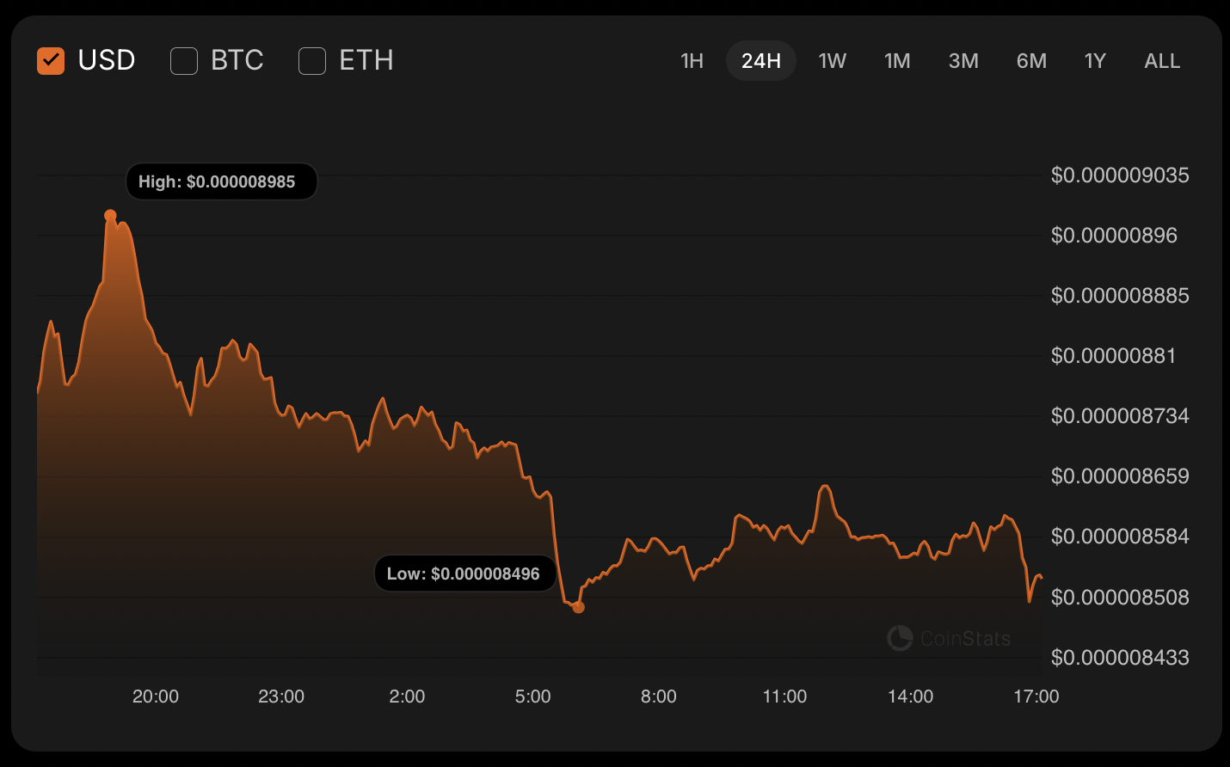Switch chart to 1M range
This screenshot has height=767, width=1230.
tap(897, 61)
